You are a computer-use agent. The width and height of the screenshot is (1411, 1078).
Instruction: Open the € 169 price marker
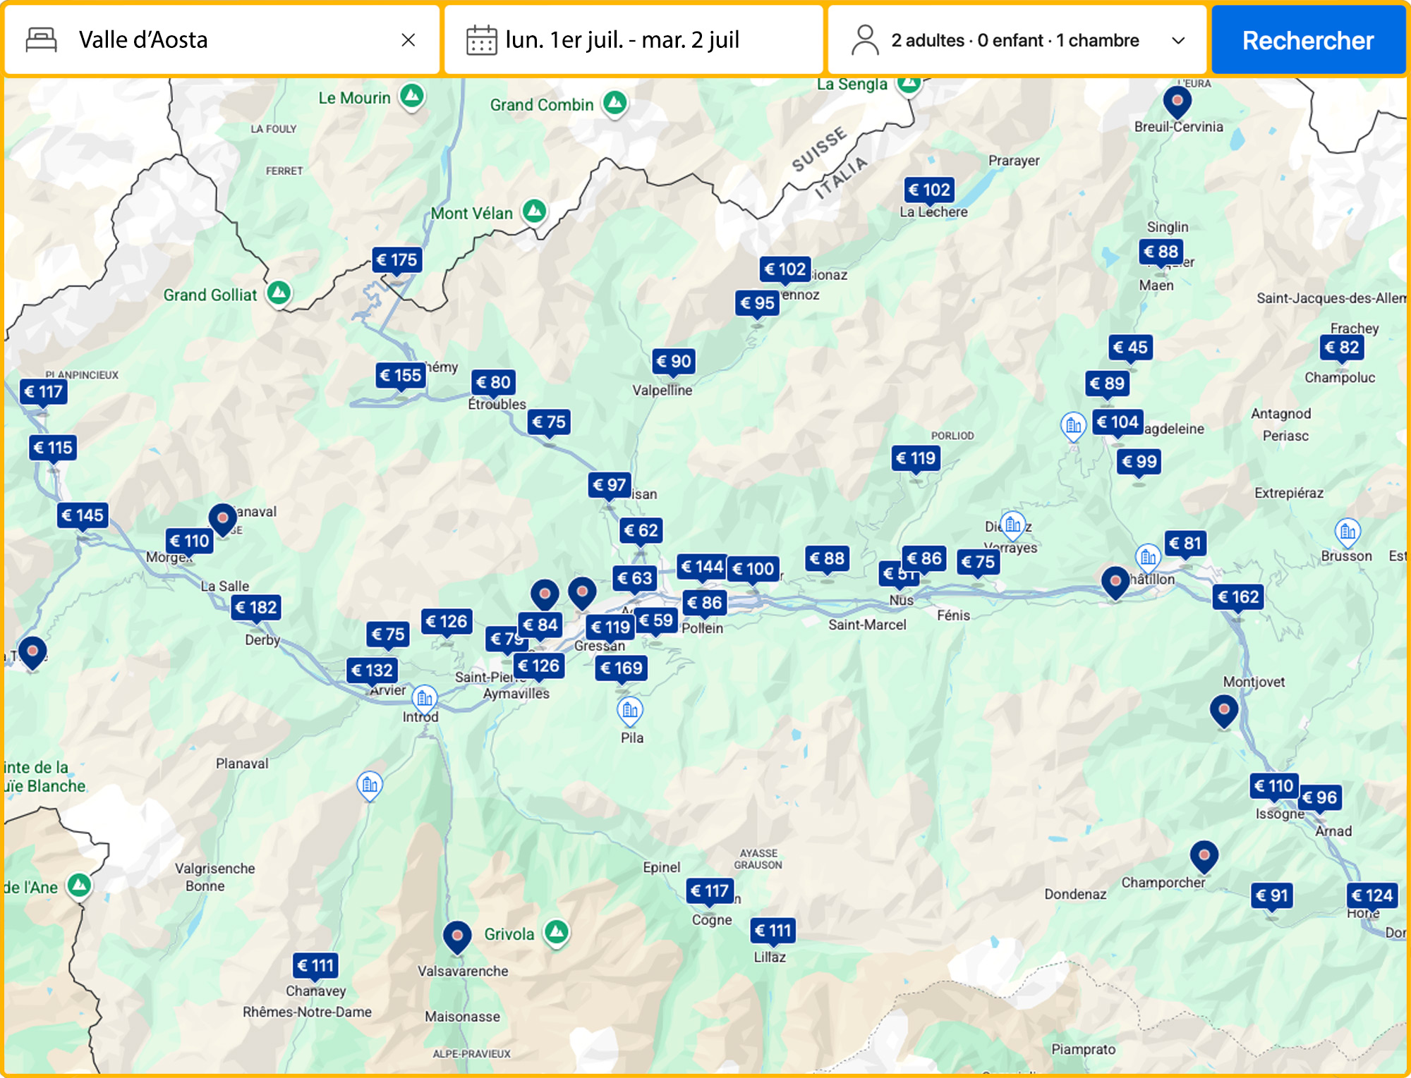coord(622,668)
